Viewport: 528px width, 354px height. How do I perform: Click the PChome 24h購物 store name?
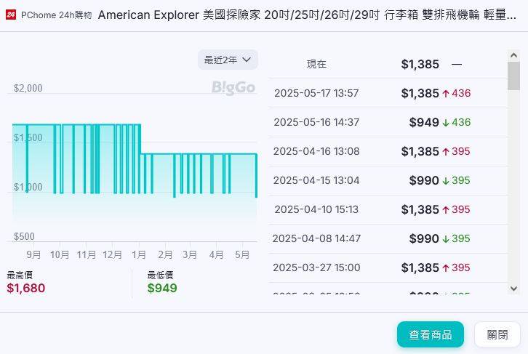pos(56,15)
